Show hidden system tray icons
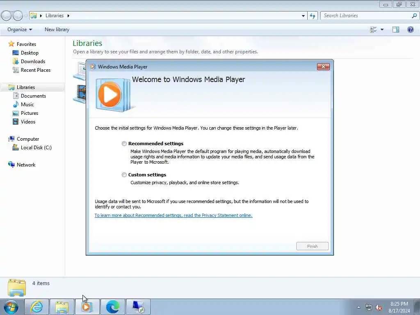 tap(358, 307)
